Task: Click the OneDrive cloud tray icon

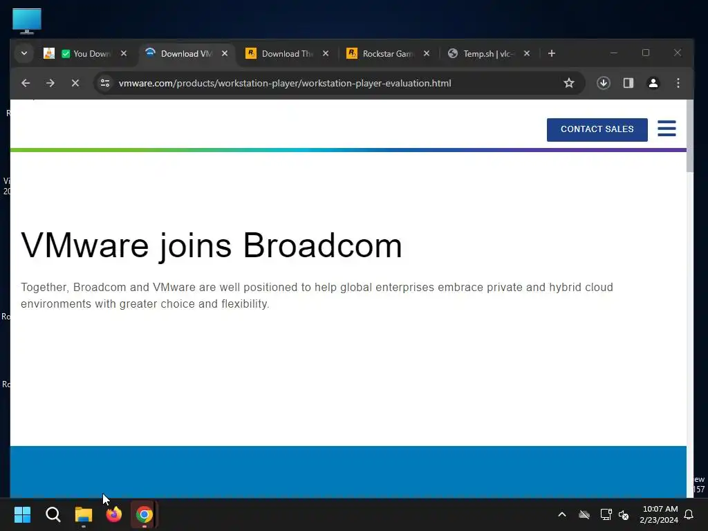Action: [584, 514]
